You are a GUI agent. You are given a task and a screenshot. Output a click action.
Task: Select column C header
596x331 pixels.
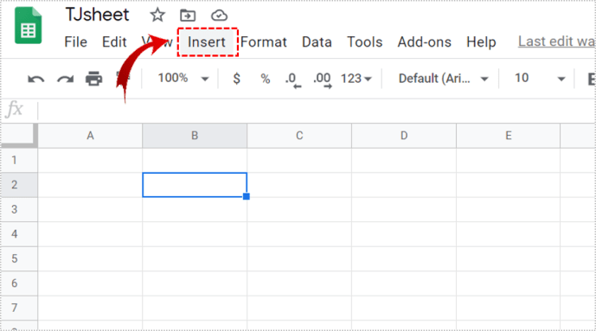coord(299,136)
